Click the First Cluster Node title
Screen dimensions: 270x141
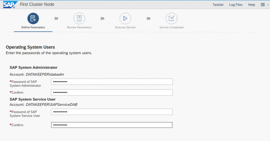point(37,4)
